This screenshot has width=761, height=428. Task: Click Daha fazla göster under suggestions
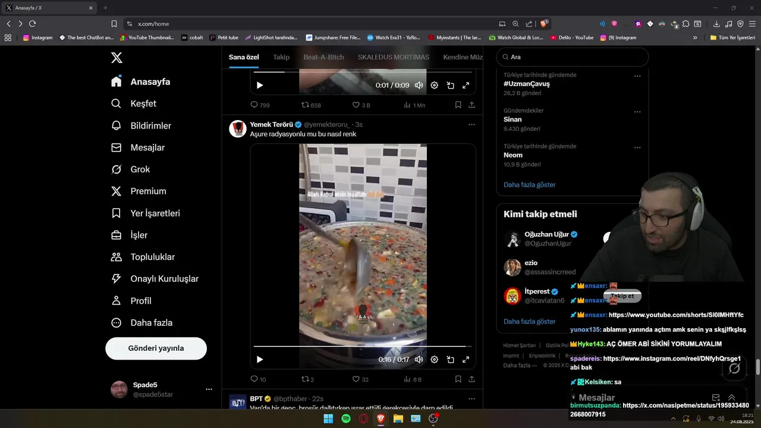click(x=529, y=322)
